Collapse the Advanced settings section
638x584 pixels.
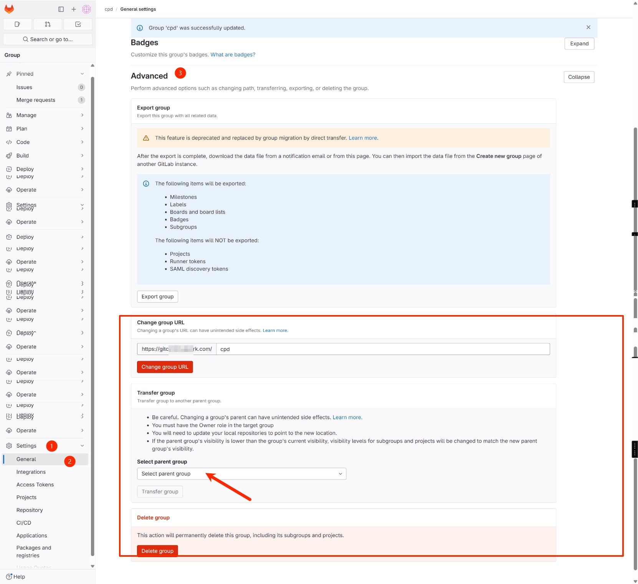579,77
